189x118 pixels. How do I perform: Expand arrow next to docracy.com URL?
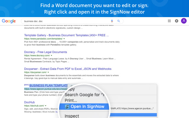point(51,56)
